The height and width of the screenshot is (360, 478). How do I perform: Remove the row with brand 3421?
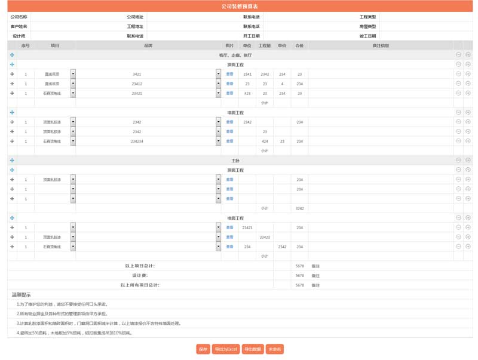458,74
